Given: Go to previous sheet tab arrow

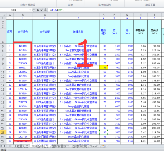Looking at the screenshot, I should pos(4,146).
